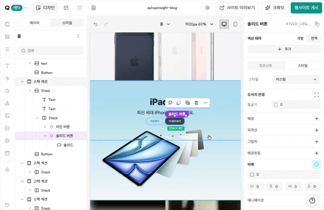
Task: Open the 베타 dropdown arrow
Action: [x=26, y=8]
